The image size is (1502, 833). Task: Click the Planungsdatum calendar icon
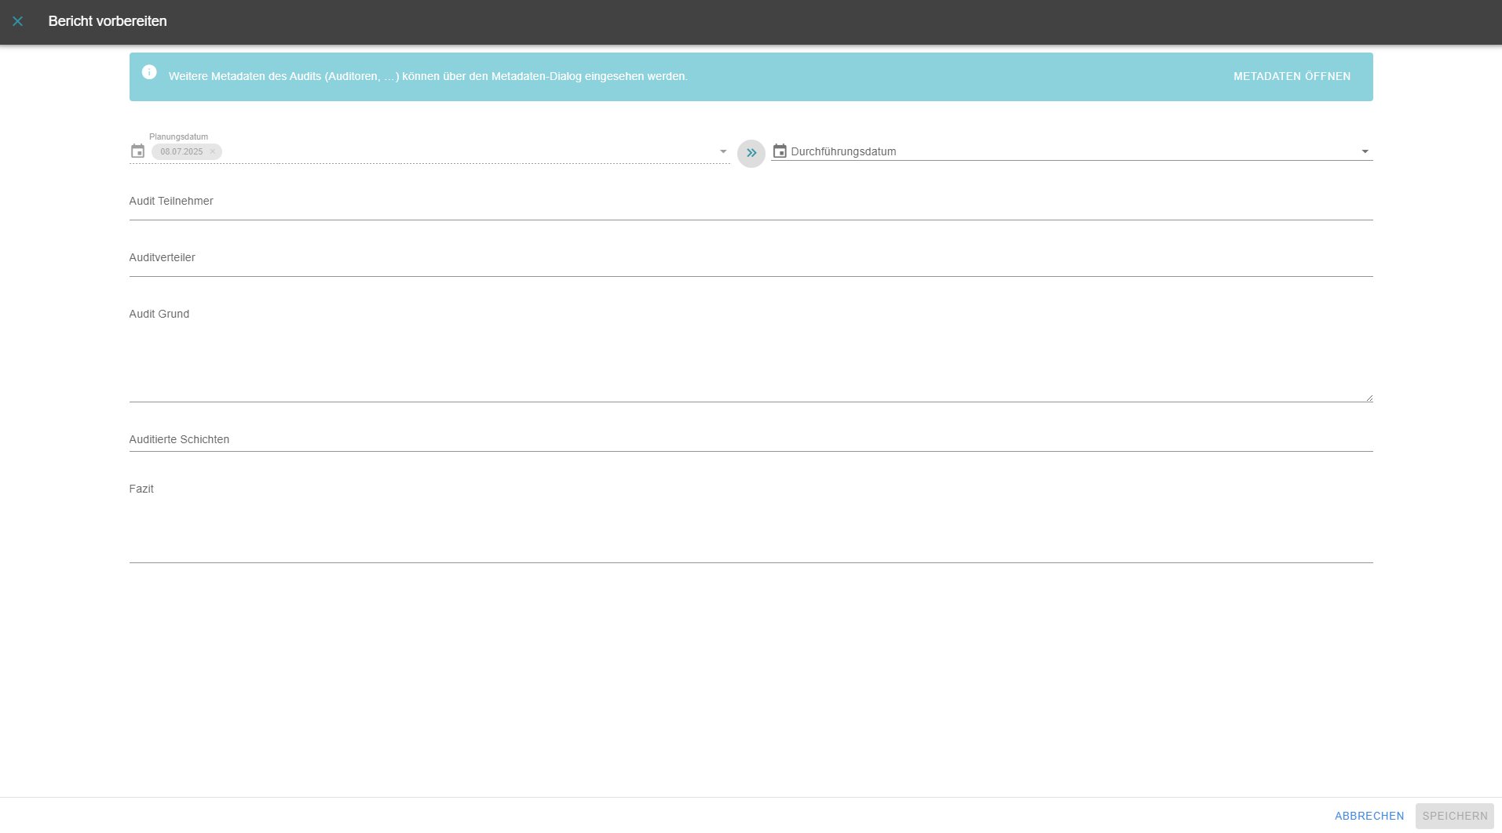tap(137, 151)
